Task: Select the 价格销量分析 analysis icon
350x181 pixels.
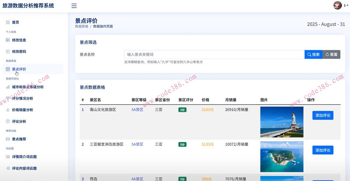Action: click(8, 110)
